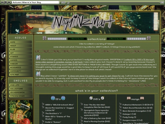The width and height of the screenshot is (165, 124).
Task: Click bullet icon beside Kakegurui
Action: click(120, 113)
